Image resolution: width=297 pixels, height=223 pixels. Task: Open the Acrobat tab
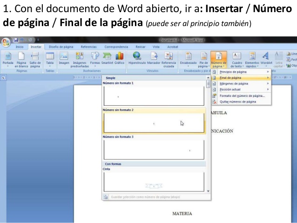[173, 47]
